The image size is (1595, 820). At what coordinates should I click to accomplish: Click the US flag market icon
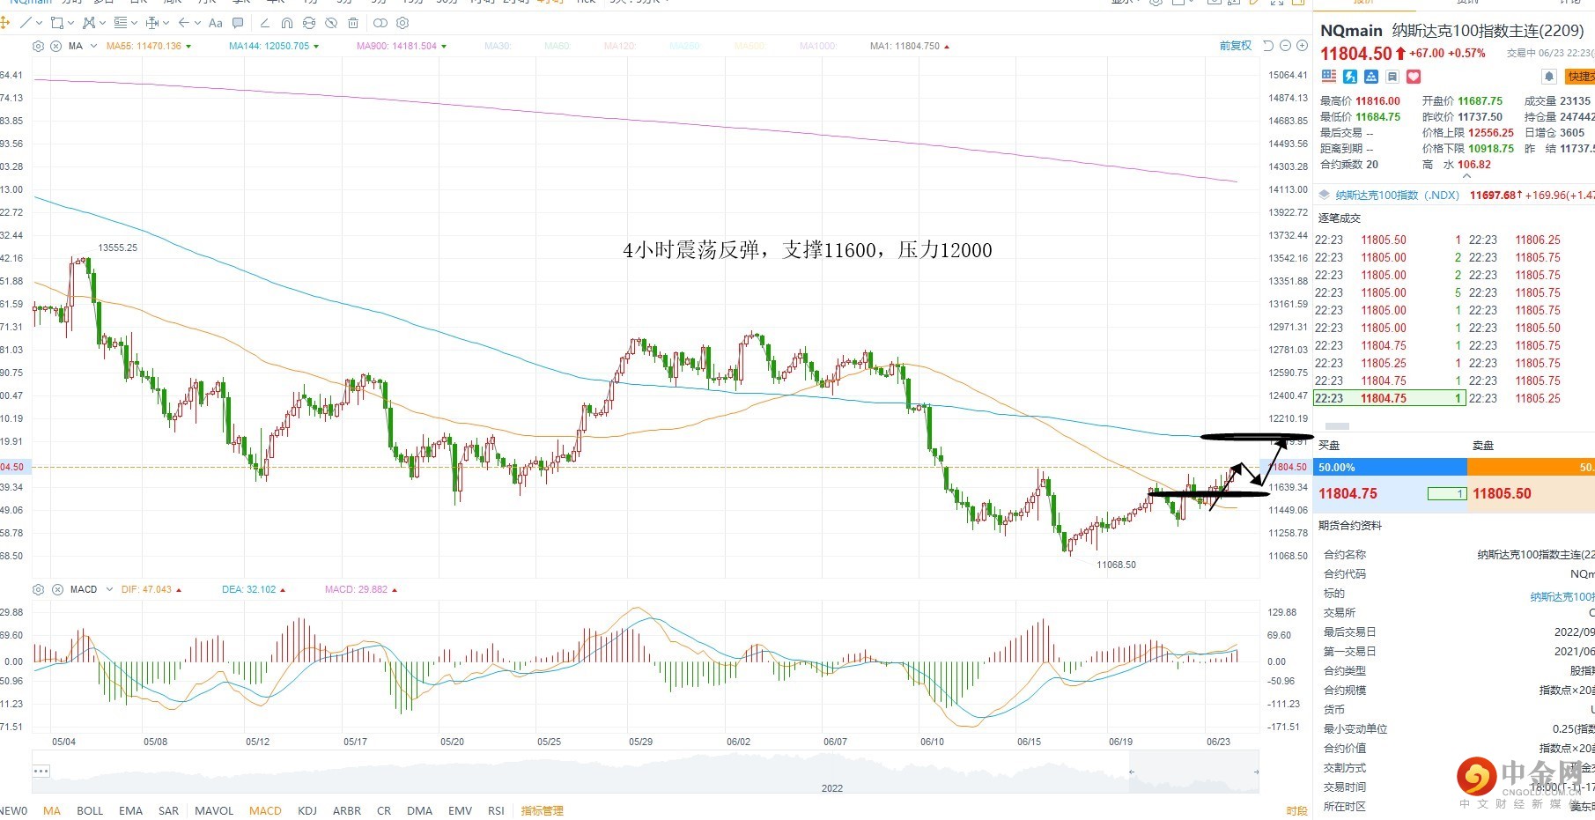[1329, 77]
